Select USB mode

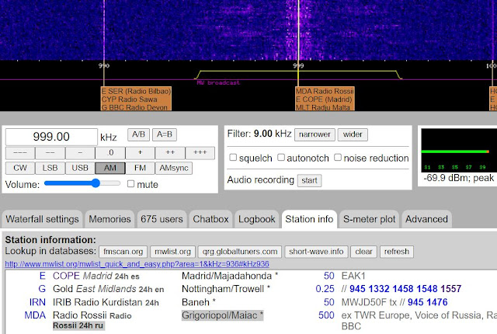coord(80,168)
